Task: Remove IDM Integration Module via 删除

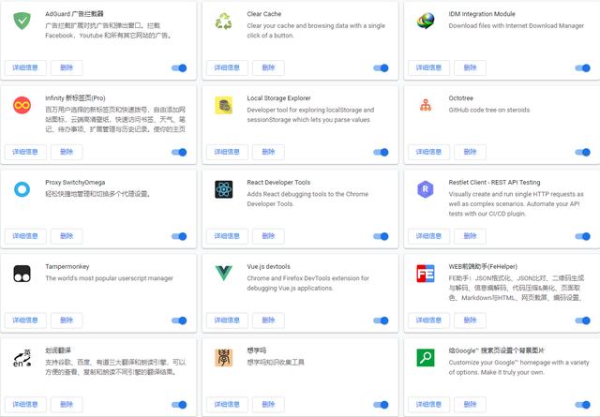Action: click(x=470, y=67)
